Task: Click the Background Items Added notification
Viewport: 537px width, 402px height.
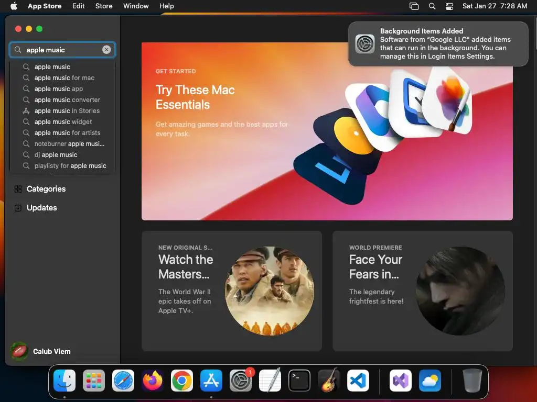Action: [x=438, y=44]
